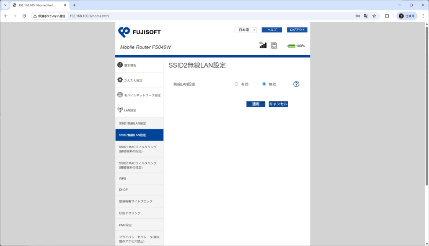429x246 pixels.
Task: Click the SIM card status icon
Action: tap(274, 45)
